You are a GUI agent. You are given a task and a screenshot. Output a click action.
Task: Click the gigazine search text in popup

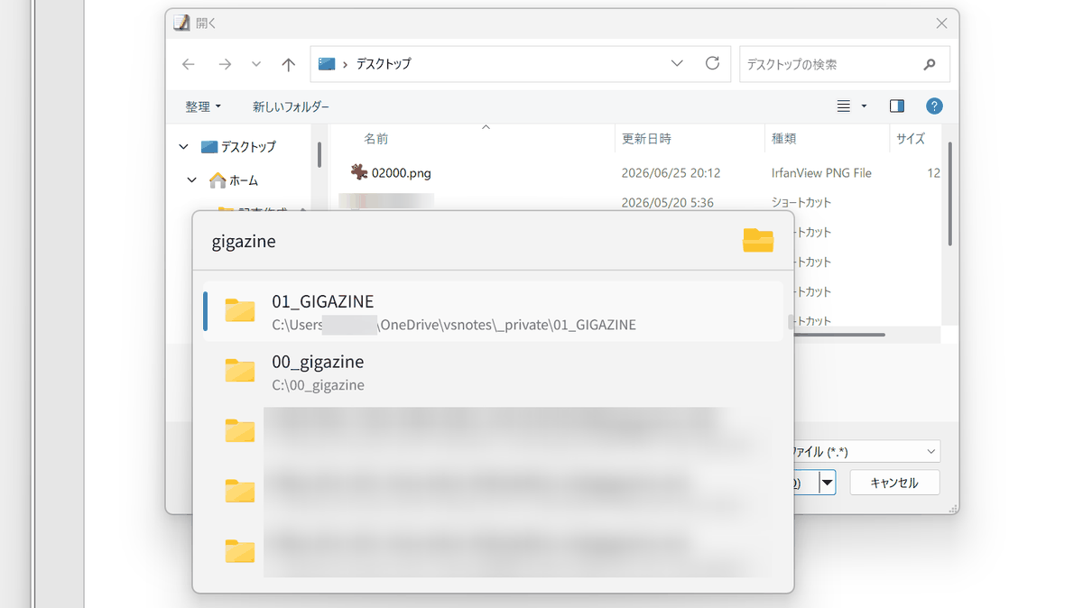(x=244, y=241)
